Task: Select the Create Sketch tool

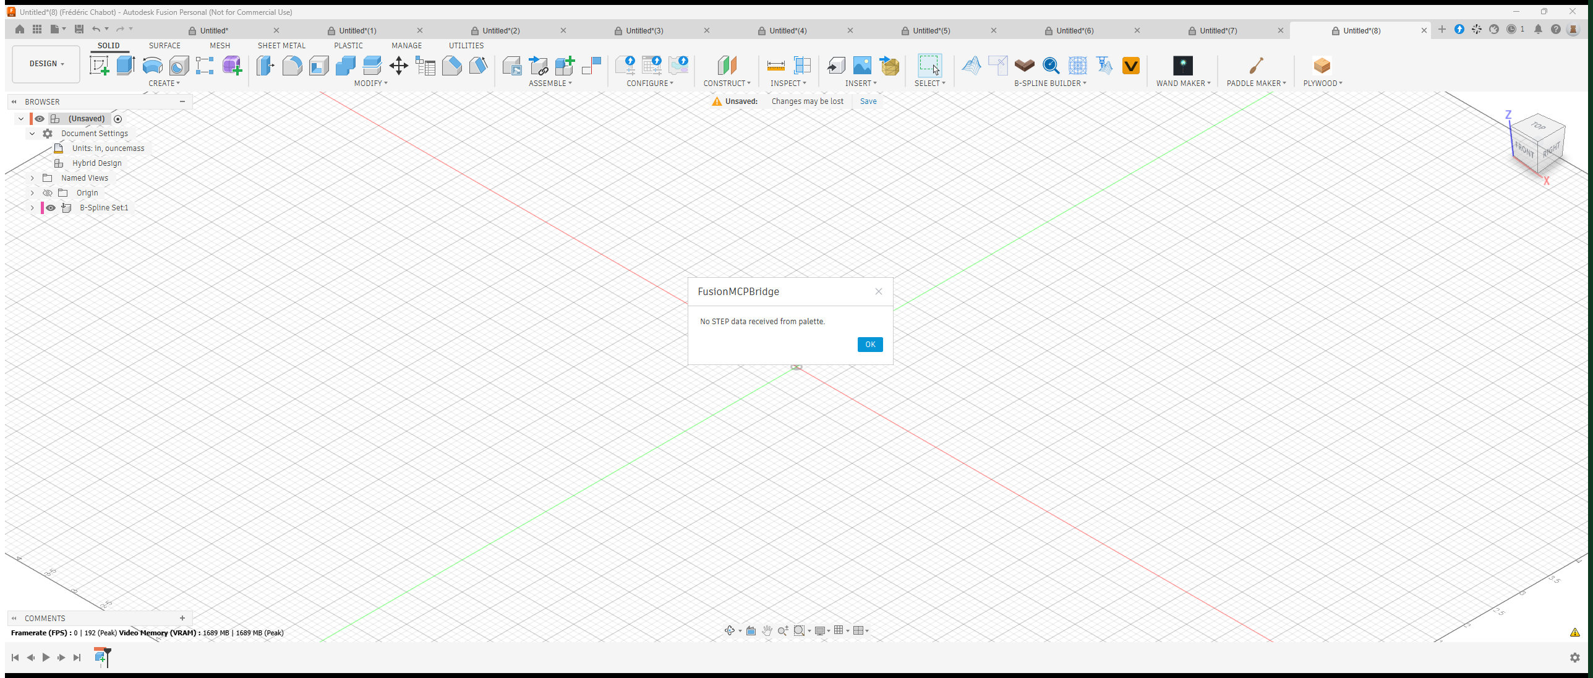Action: [100, 66]
